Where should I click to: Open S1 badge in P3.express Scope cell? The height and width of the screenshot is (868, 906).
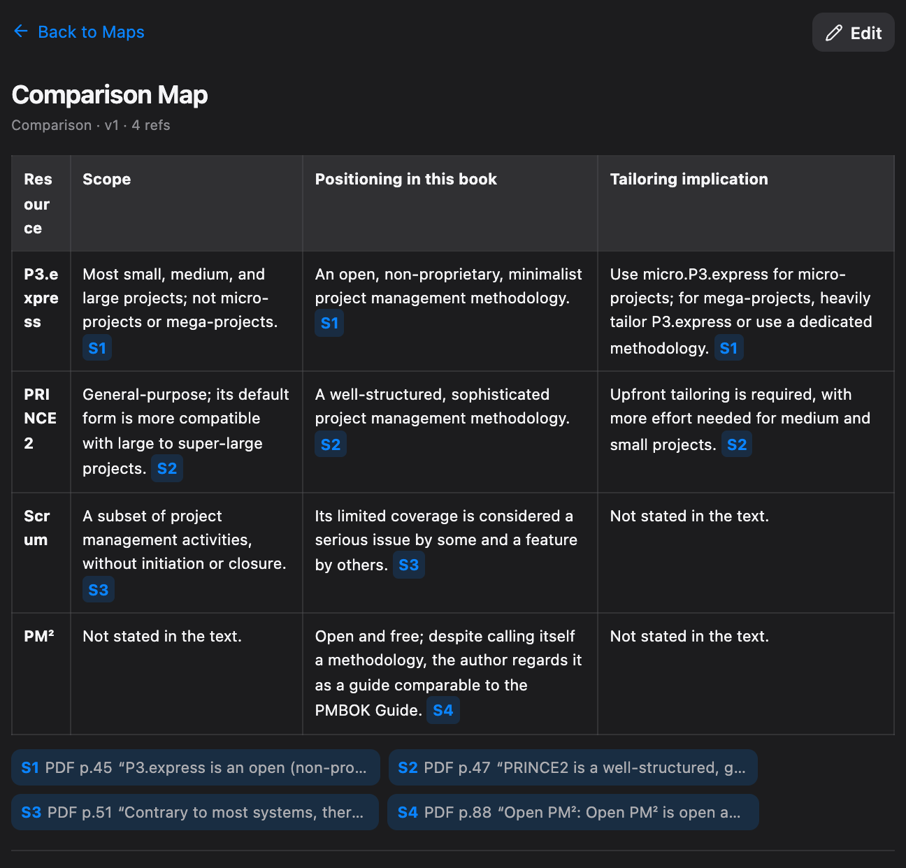point(97,348)
